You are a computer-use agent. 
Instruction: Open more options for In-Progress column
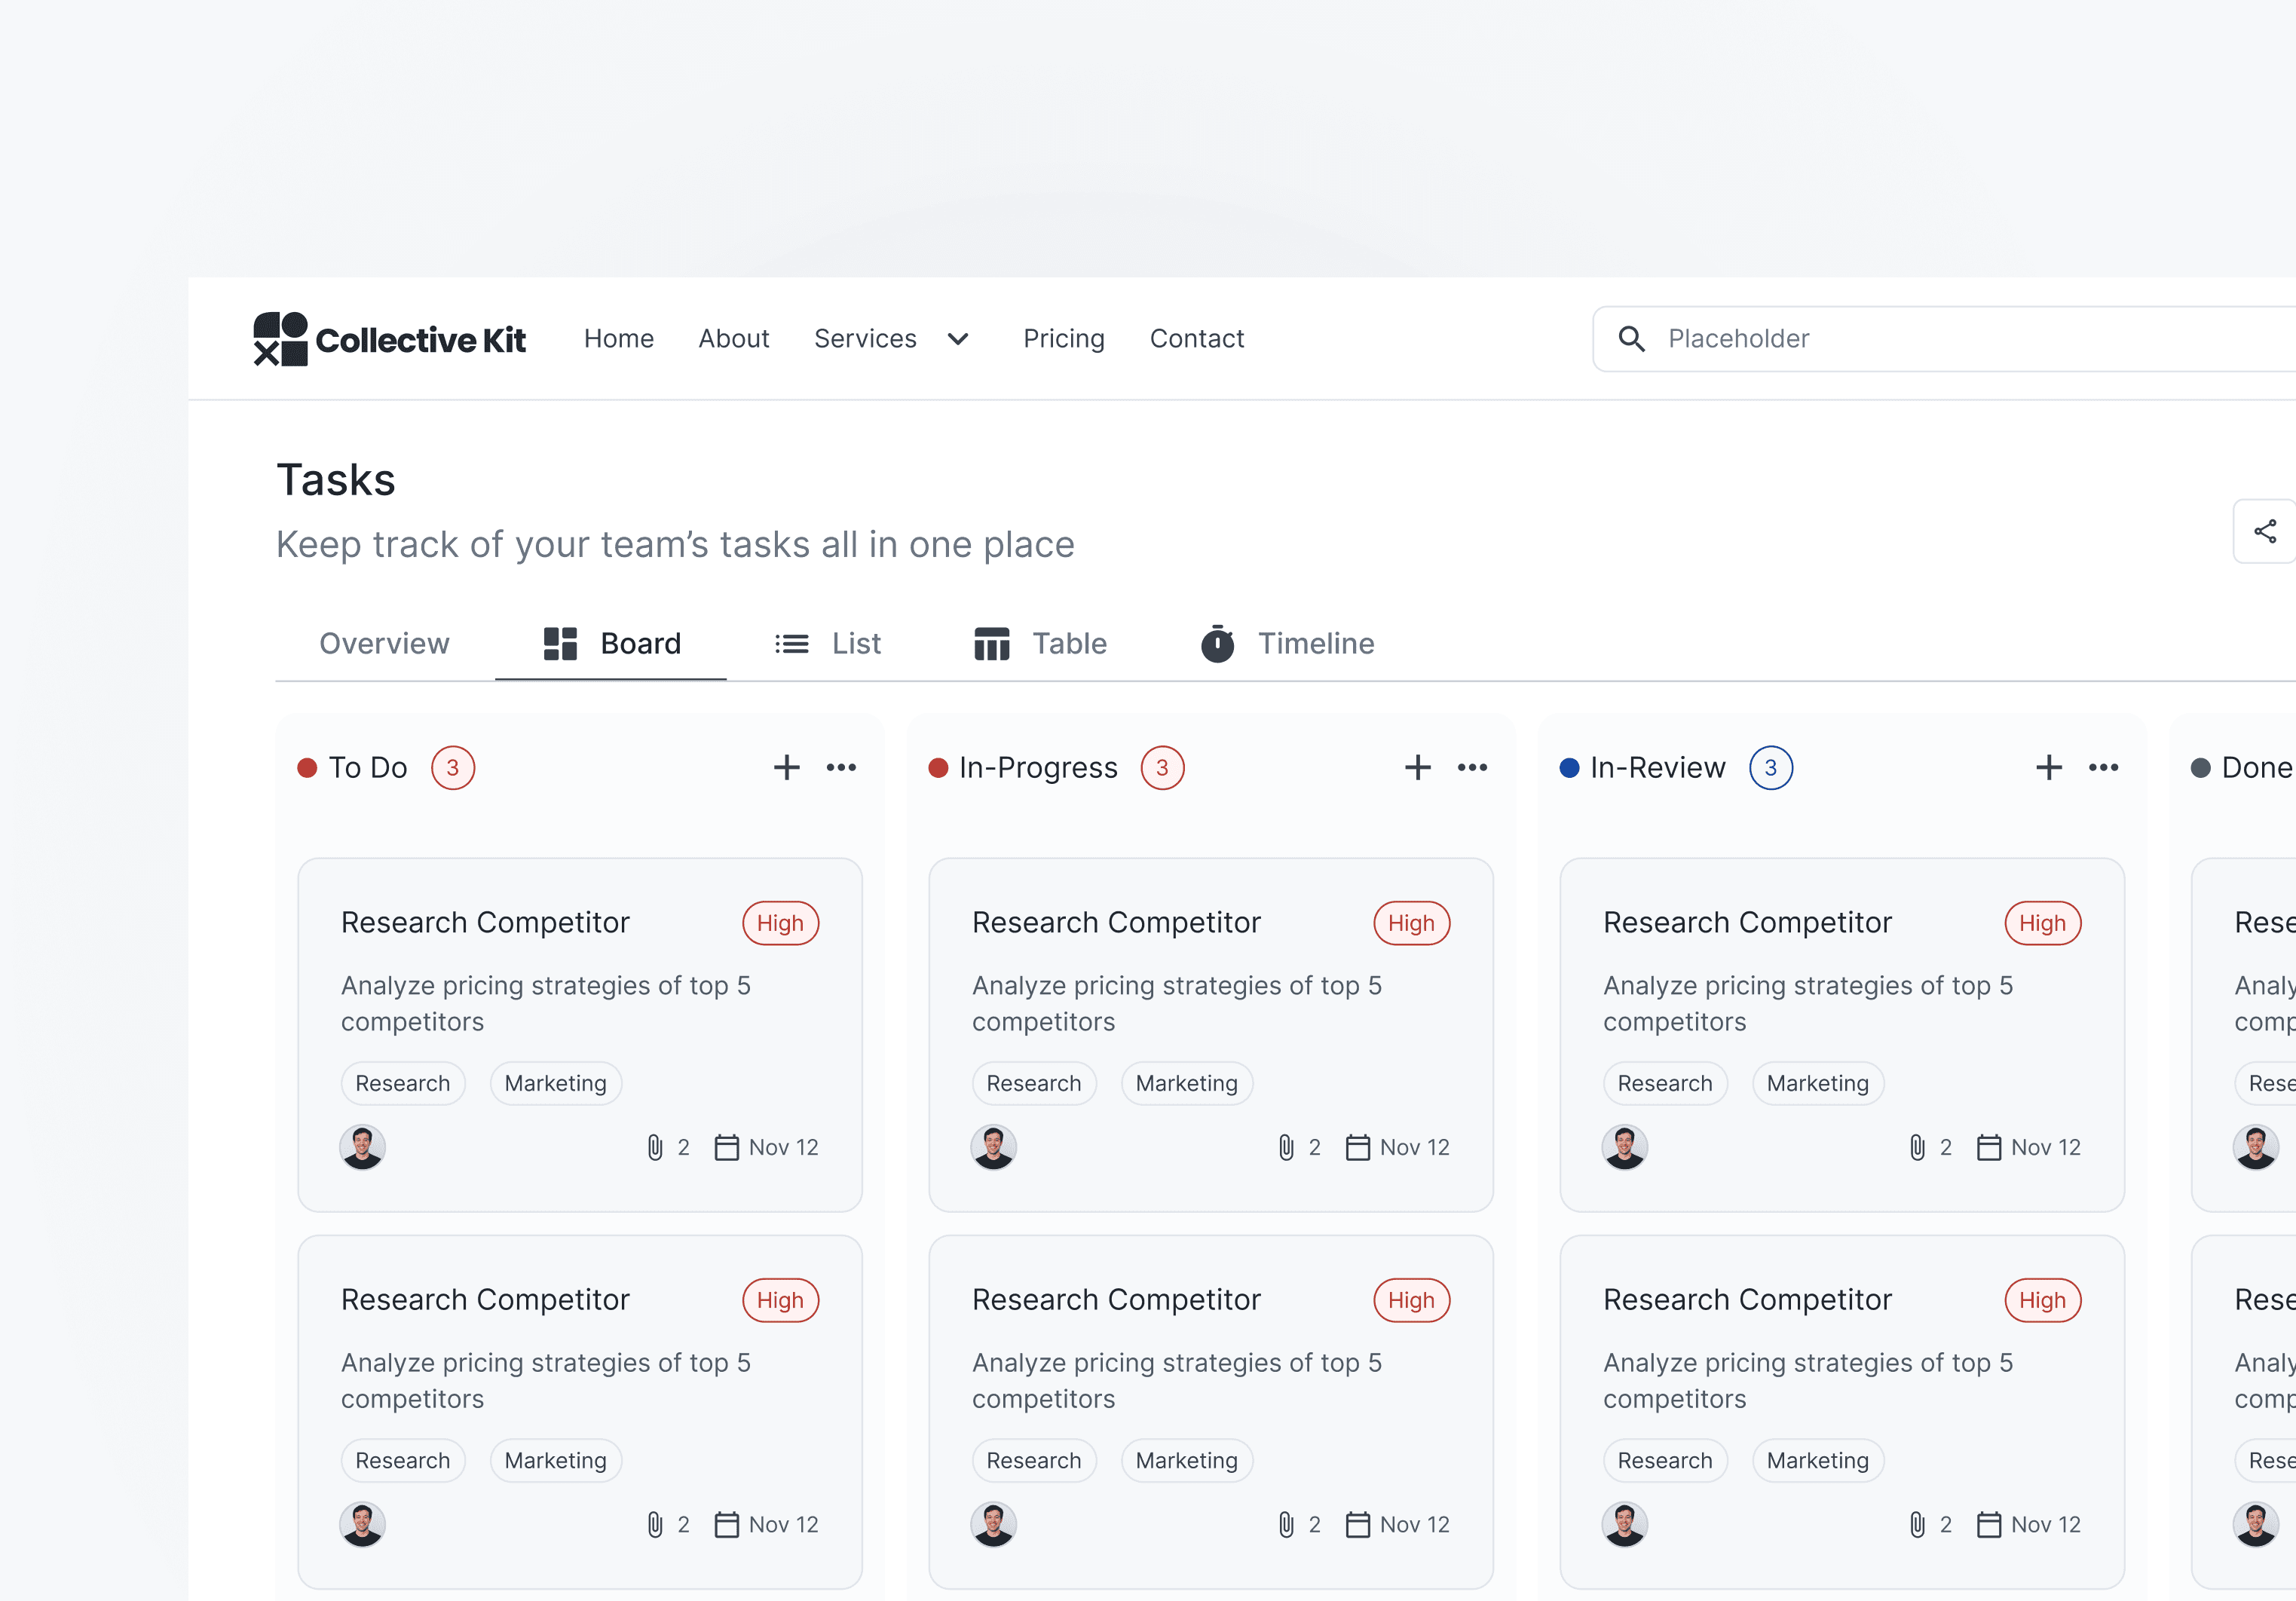coord(1473,768)
